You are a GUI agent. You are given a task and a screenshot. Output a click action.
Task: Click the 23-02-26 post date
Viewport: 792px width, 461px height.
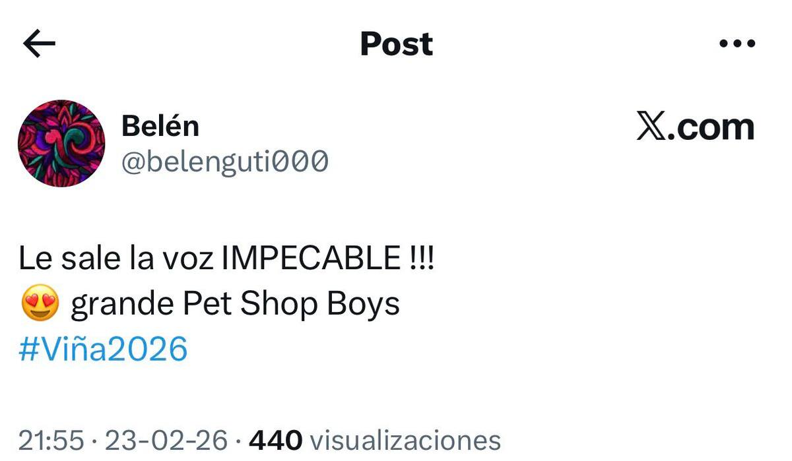[x=166, y=440]
